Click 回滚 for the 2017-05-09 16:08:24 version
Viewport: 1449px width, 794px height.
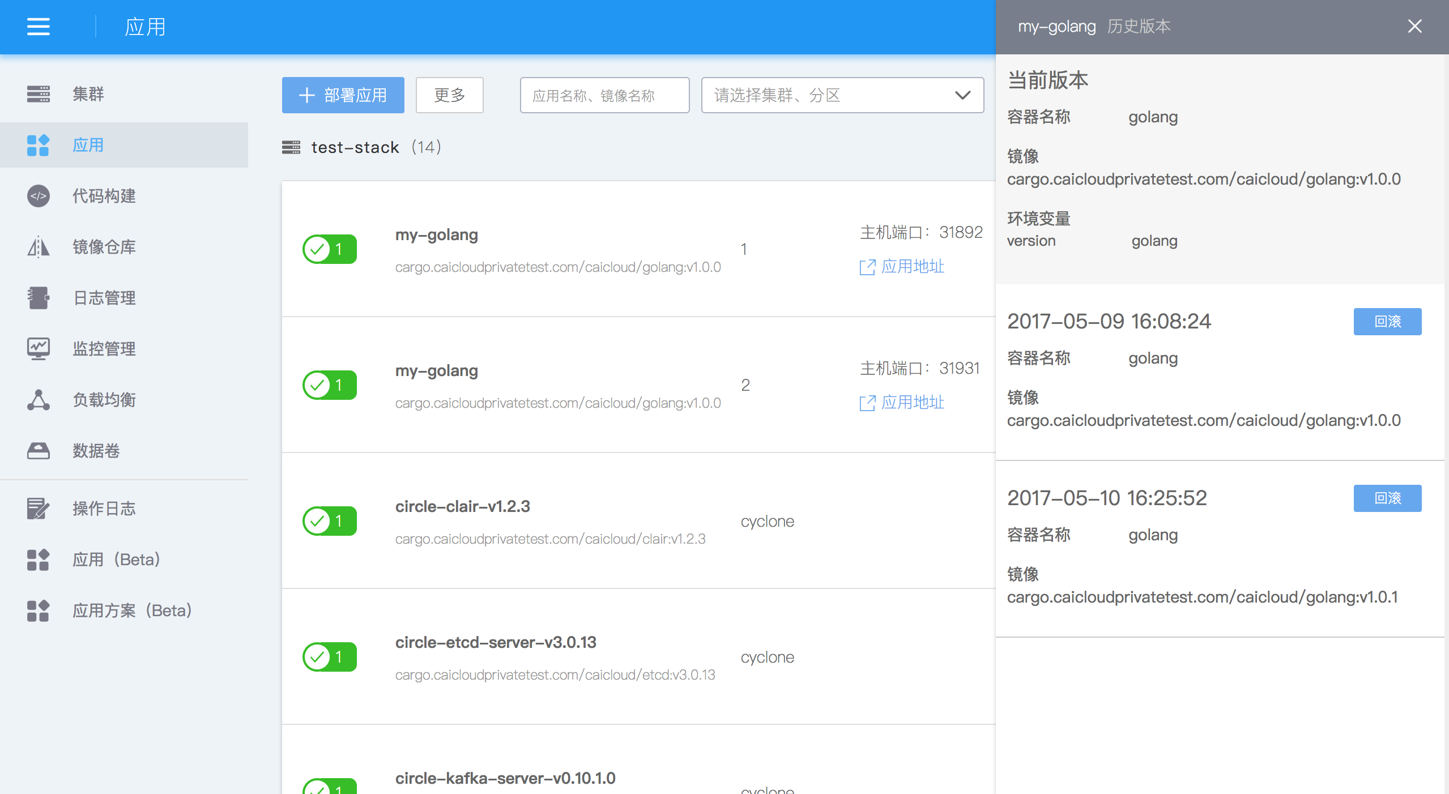click(x=1387, y=322)
